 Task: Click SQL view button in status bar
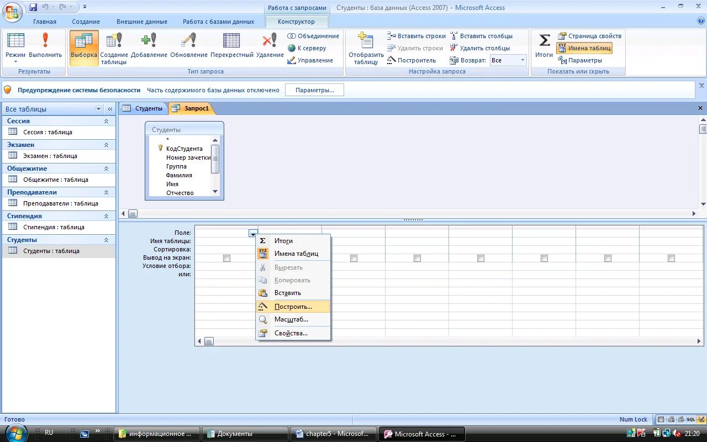(x=690, y=419)
